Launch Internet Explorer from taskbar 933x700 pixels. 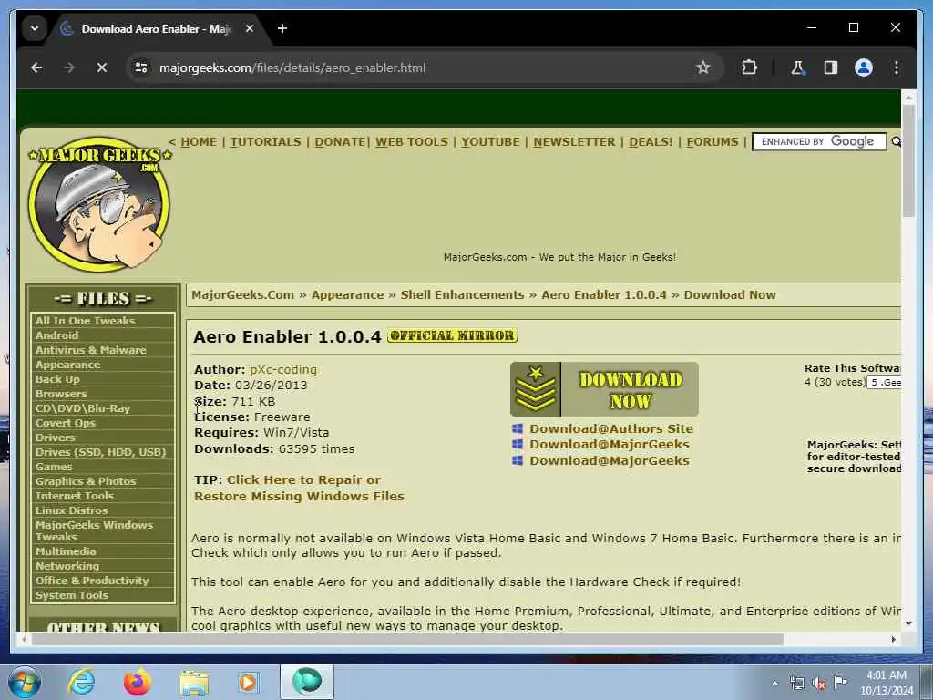pos(81,682)
